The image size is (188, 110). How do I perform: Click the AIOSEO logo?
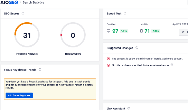(x=9, y=2)
